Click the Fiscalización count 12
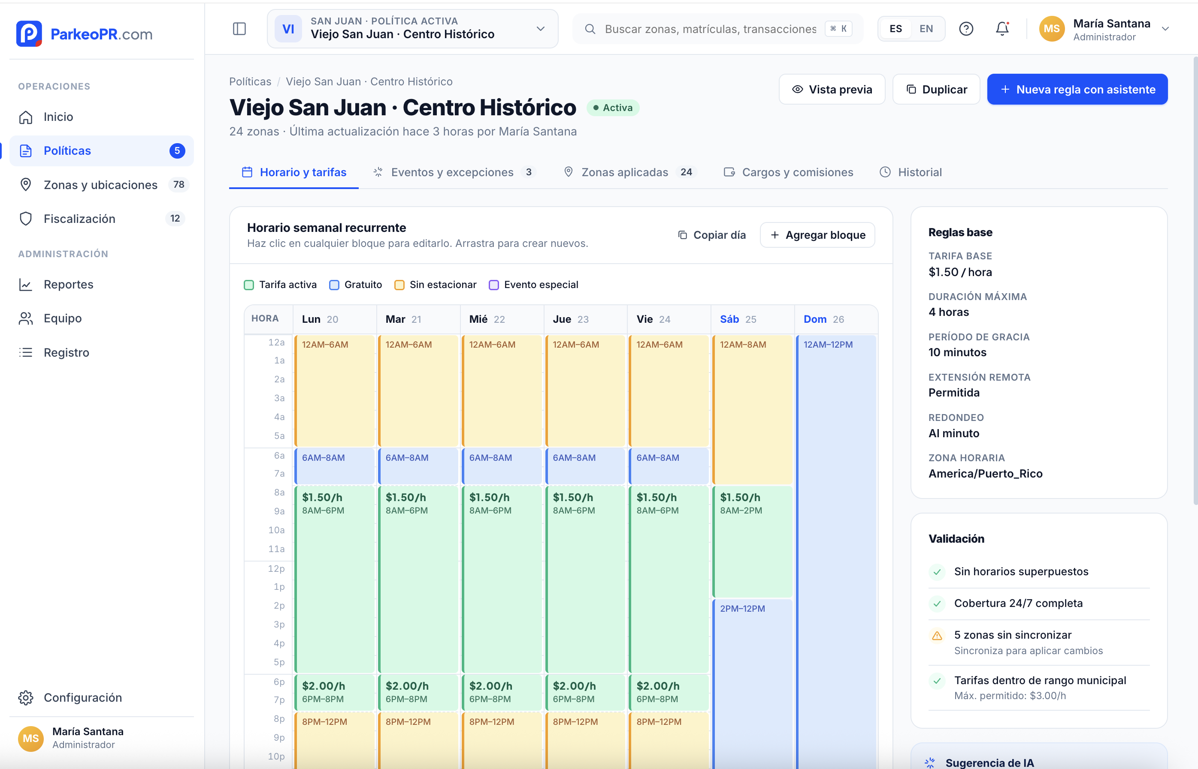 coord(175,219)
